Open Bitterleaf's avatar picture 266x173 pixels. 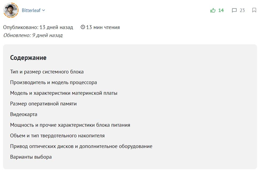click(11, 10)
